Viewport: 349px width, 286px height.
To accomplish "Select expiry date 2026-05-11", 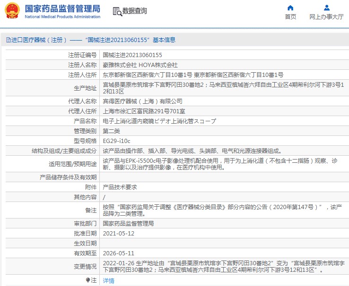I will tap(119, 253).
